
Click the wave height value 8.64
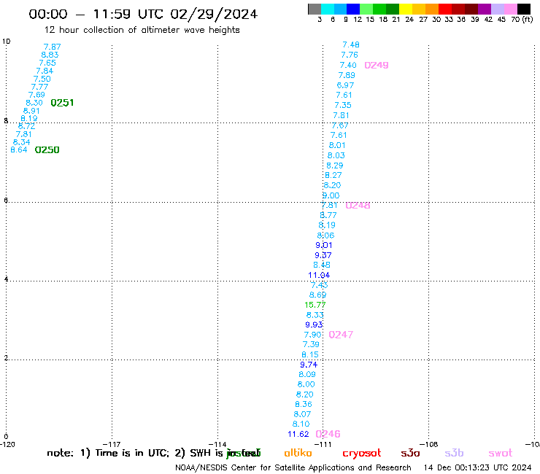pyautogui.click(x=19, y=149)
